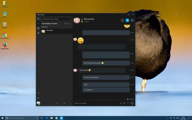Open the contacts icon in sidebar

coord(38,28)
